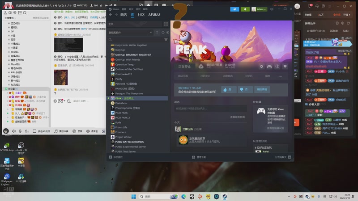Click the cloud sync status icon for PEAK
The height and width of the screenshot is (201, 358).
201,66
